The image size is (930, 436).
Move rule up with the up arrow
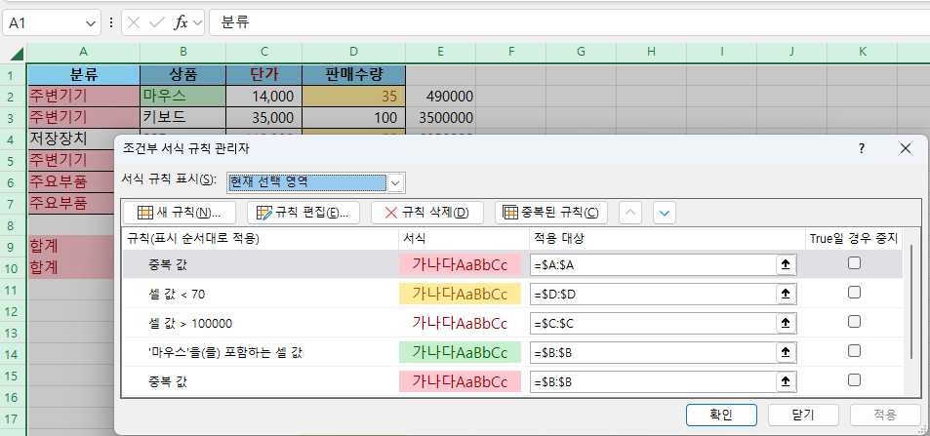pyautogui.click(x=631, y=213)
